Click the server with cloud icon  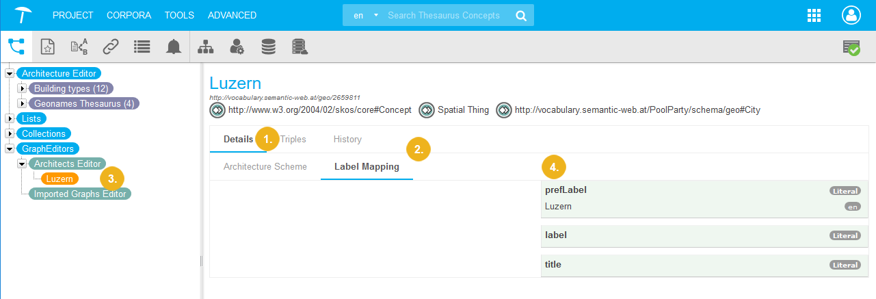300,47
